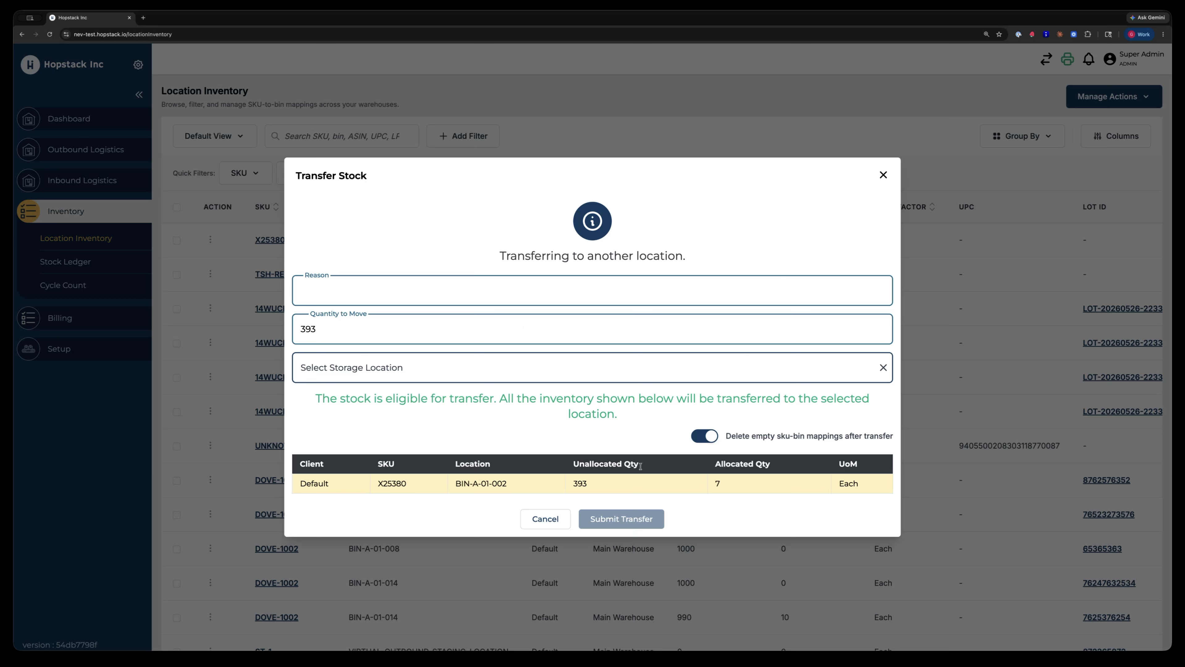1185x667 pixels.
Task: Open Cycle Count submenu item
Action: 63,285
